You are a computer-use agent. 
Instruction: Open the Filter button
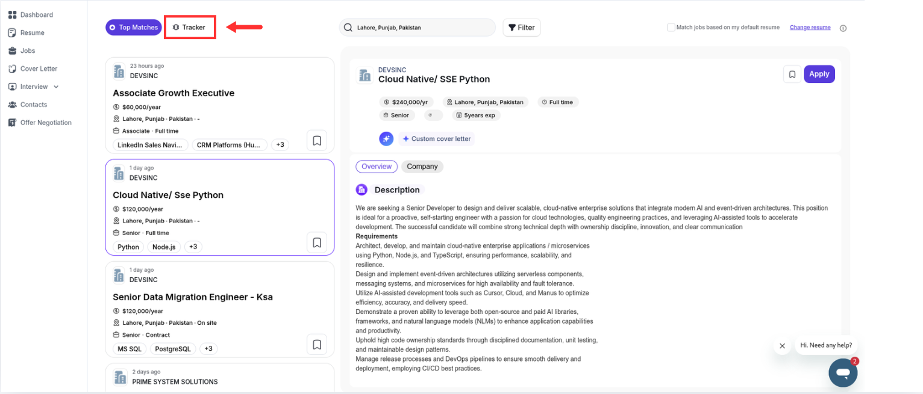[x=522, y=28]
